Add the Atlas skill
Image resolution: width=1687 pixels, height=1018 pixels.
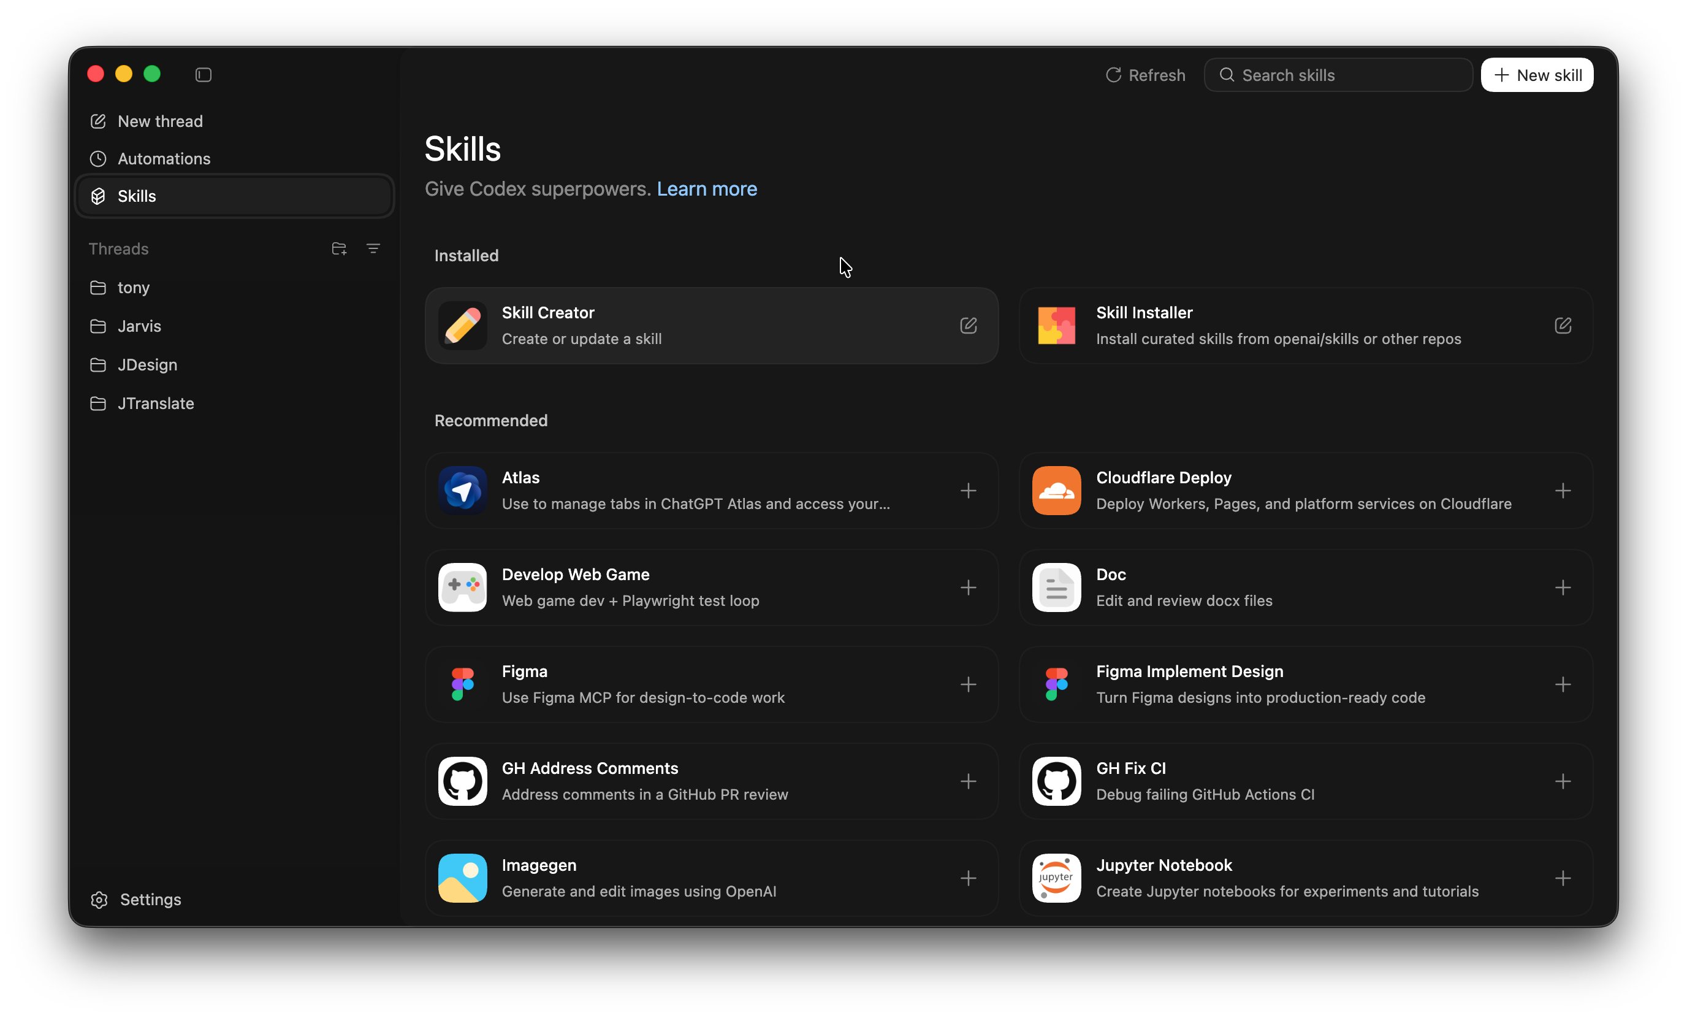[968, 491]
